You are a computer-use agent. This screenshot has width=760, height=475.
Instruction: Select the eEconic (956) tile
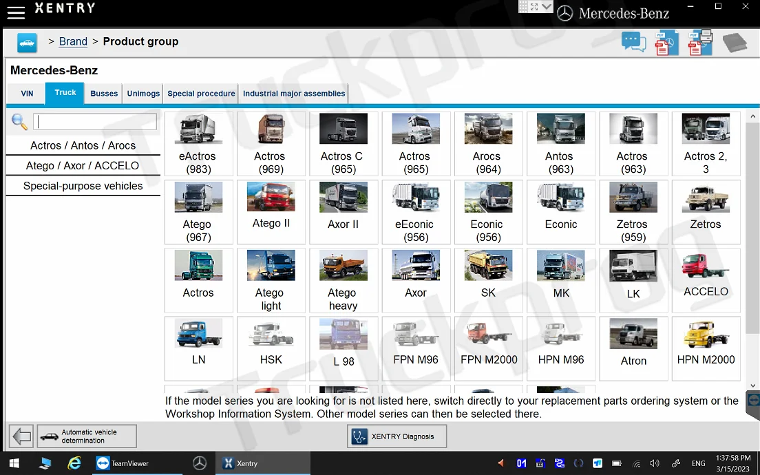(x=416, y=212)
